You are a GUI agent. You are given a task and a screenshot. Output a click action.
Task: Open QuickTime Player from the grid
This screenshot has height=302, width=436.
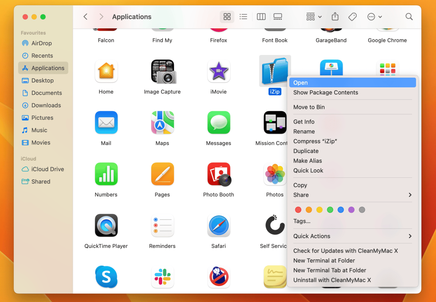point(106,225)
